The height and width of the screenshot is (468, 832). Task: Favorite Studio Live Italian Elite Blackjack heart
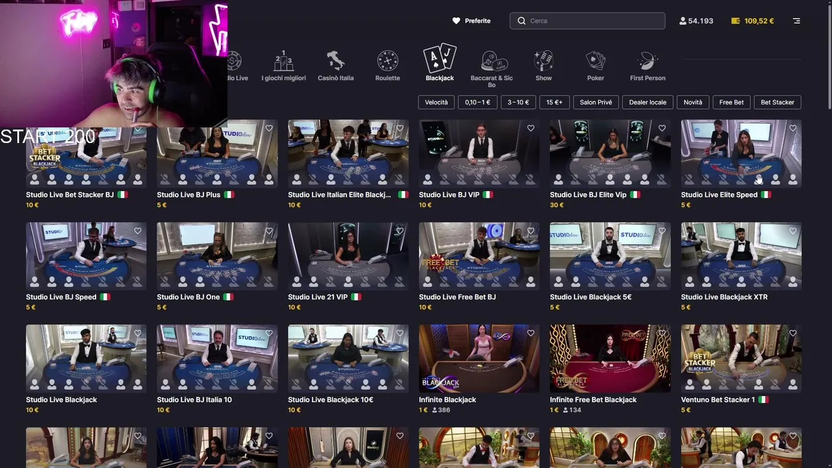point(400,129)
